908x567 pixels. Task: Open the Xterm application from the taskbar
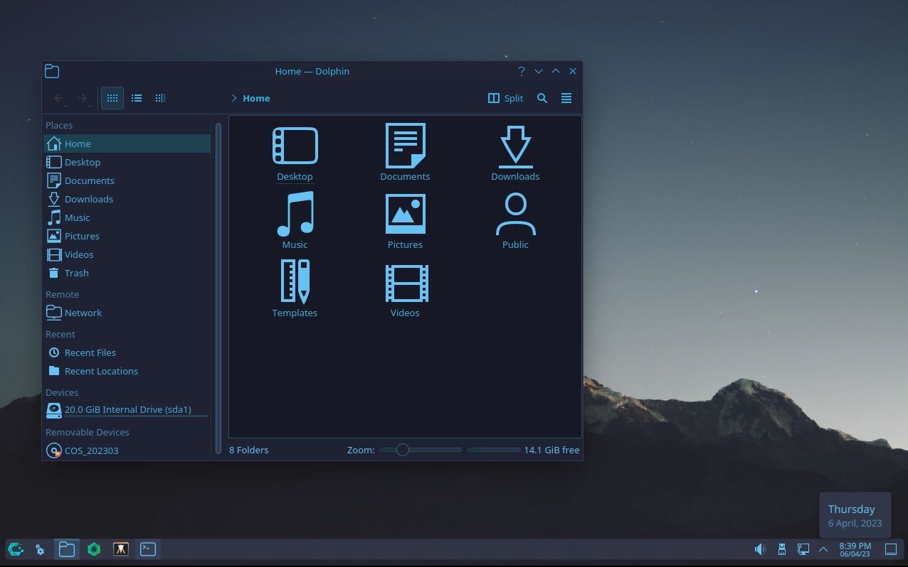click(120, 549)
